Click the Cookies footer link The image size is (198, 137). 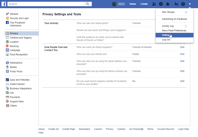tap(121, 129)
